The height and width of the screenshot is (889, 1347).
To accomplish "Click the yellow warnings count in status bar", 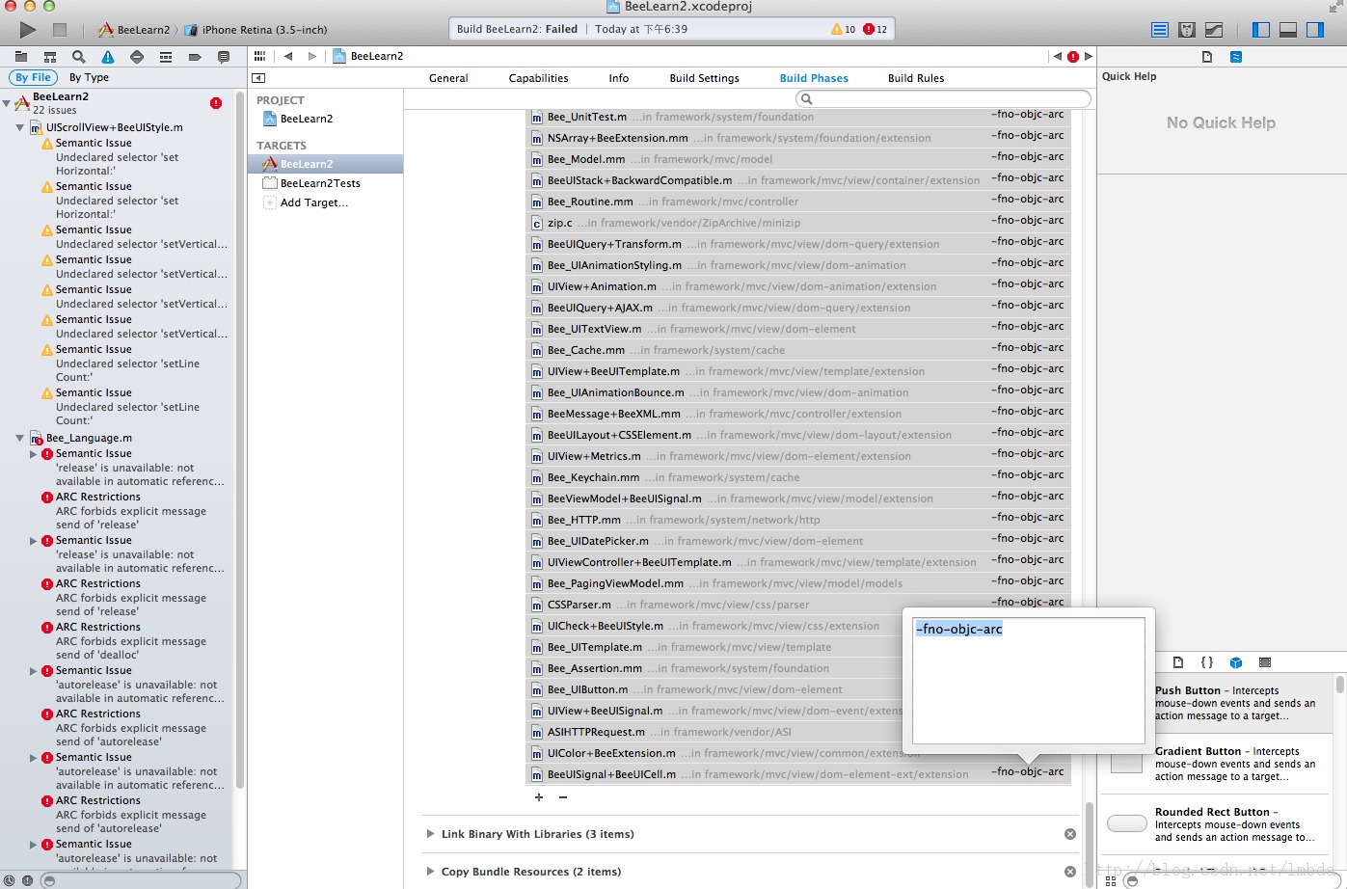I will coord(843,29).
